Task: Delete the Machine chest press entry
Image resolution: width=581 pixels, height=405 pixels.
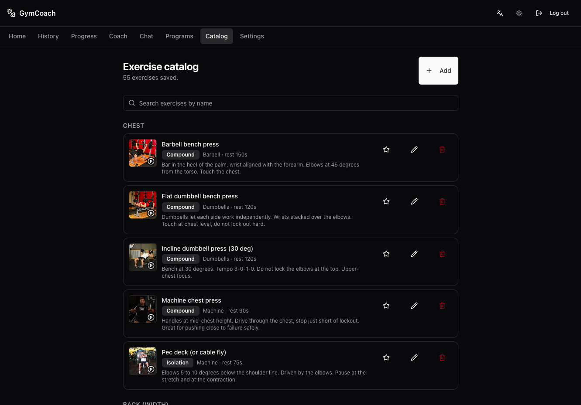Action: click(x=442, y=306)
